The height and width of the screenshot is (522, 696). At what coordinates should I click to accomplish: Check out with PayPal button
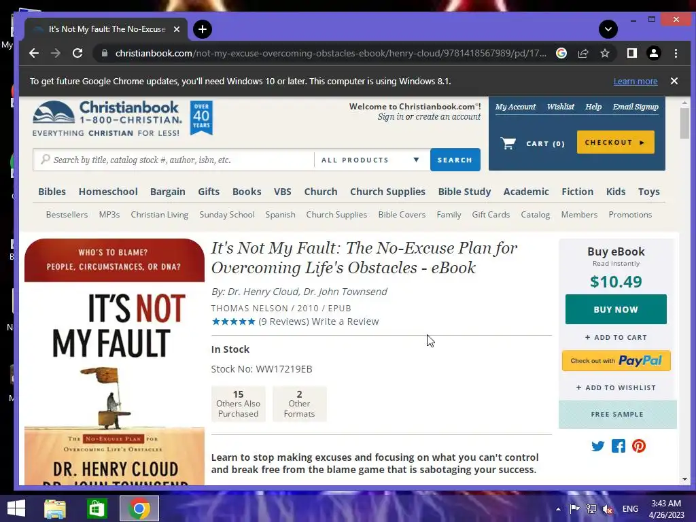tap(616, 360)
